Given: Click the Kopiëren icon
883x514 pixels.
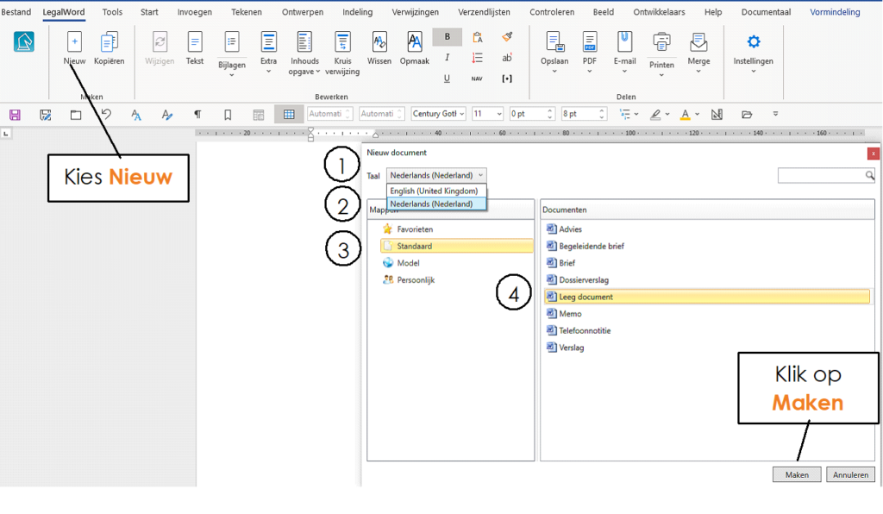Looking at the screenshot, I should click(x=109, y=42).
